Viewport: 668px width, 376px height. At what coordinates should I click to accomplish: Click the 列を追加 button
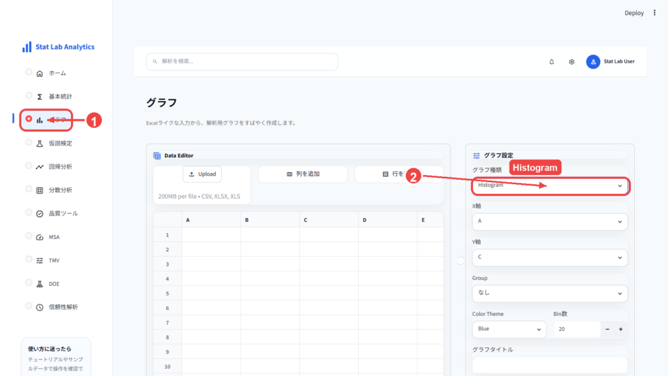tap(303, 174)
